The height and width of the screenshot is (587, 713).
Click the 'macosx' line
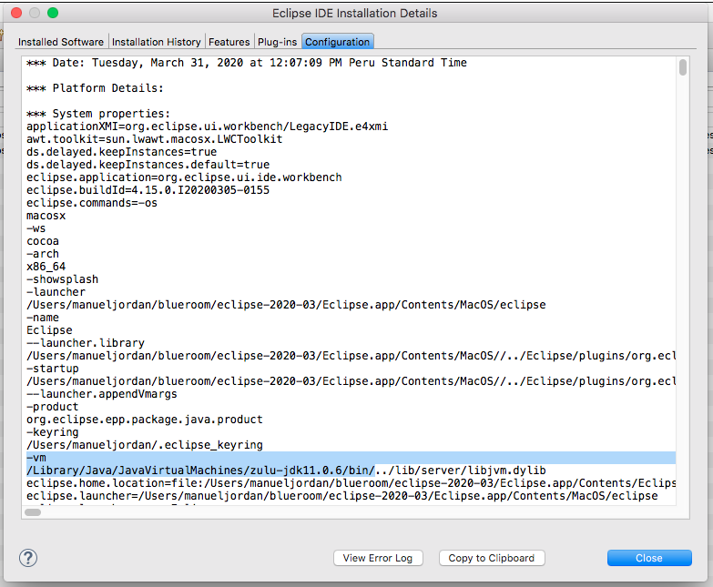coord(46,216)
